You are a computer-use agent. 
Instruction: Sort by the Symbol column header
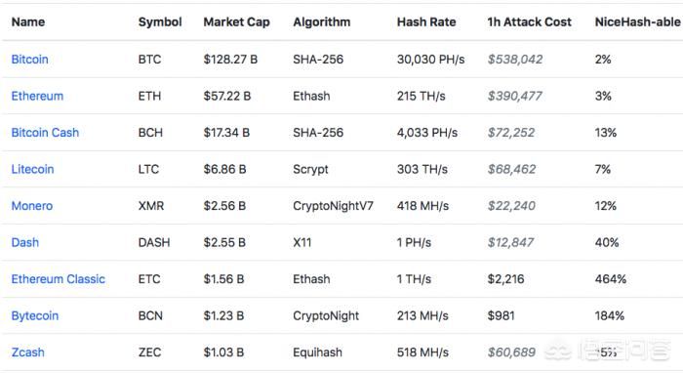point(160,22)
